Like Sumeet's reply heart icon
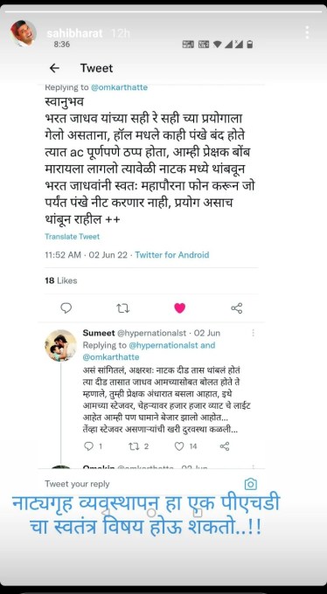327x594 pixels. pyautogui.click(x=179, y=446)
